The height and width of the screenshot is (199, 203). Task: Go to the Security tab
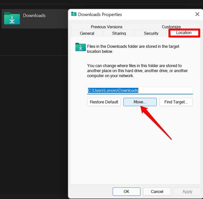151,33
